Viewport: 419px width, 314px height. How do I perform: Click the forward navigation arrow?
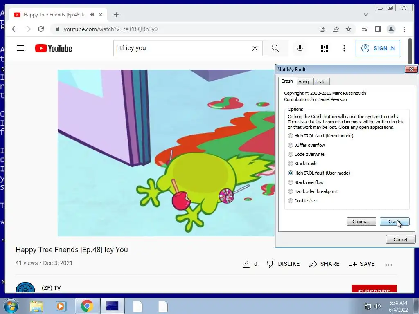click(28, 29)
